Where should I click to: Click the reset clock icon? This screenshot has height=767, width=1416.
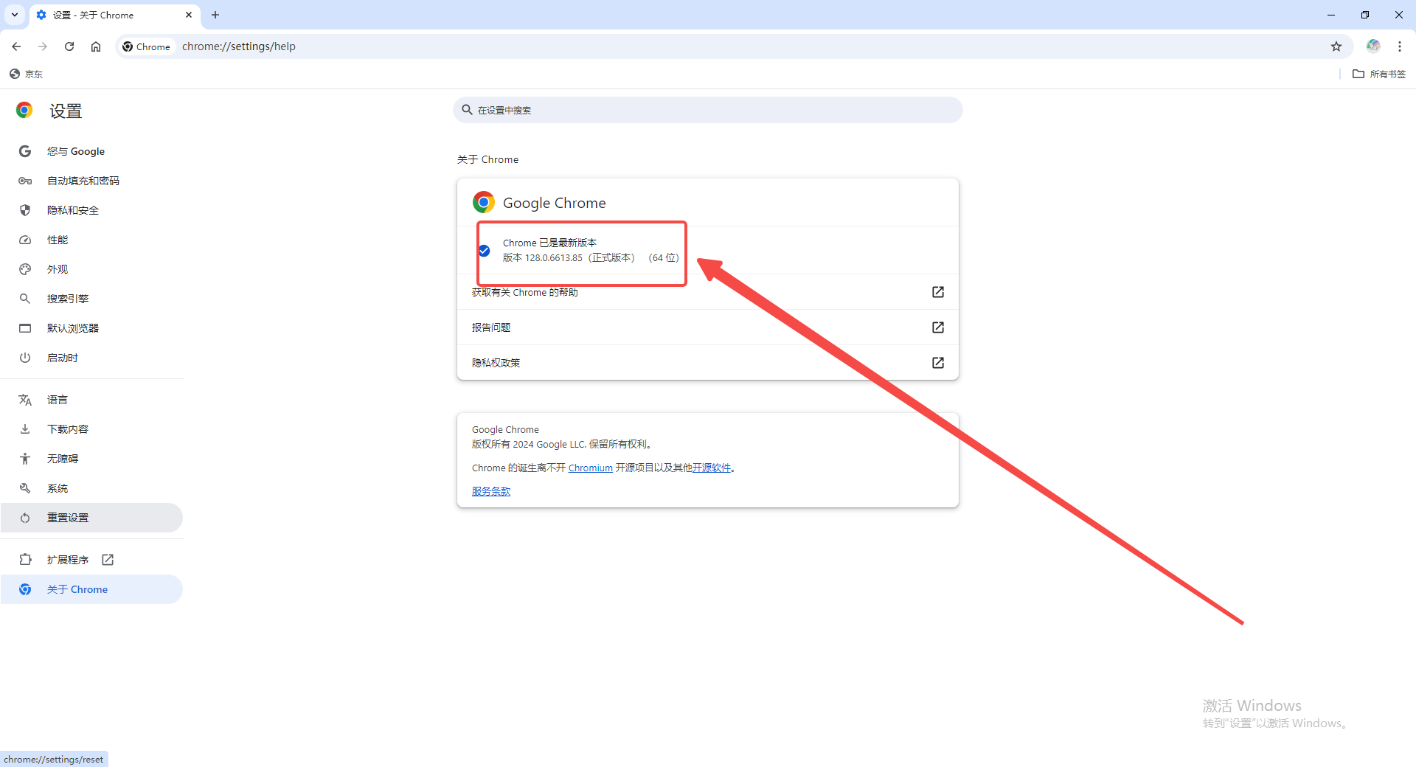pos(25,518)
